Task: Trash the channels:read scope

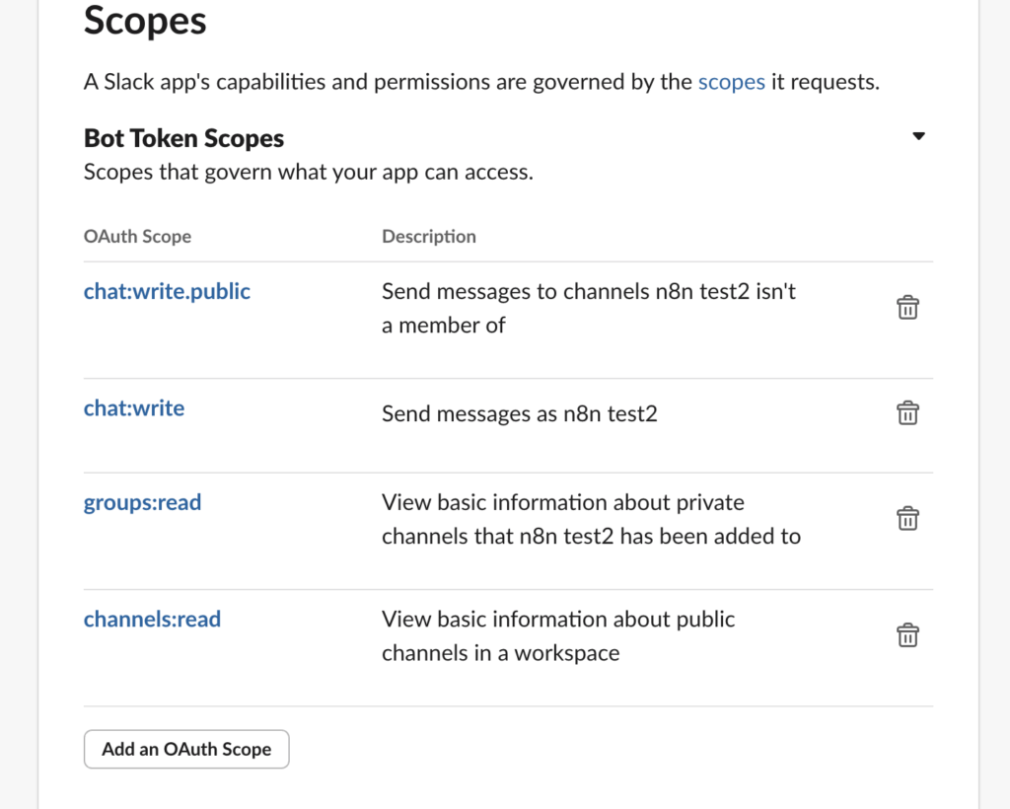Action: 907,635
